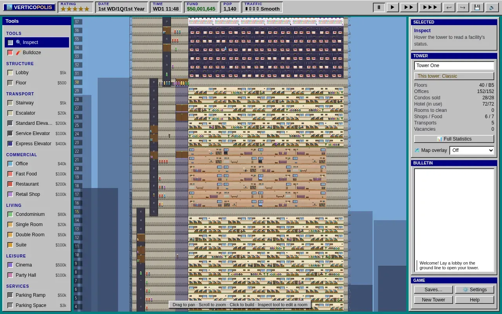Save game with floppy disk icon
This screenshot has width=502, height=314.
tap(477, 7)
